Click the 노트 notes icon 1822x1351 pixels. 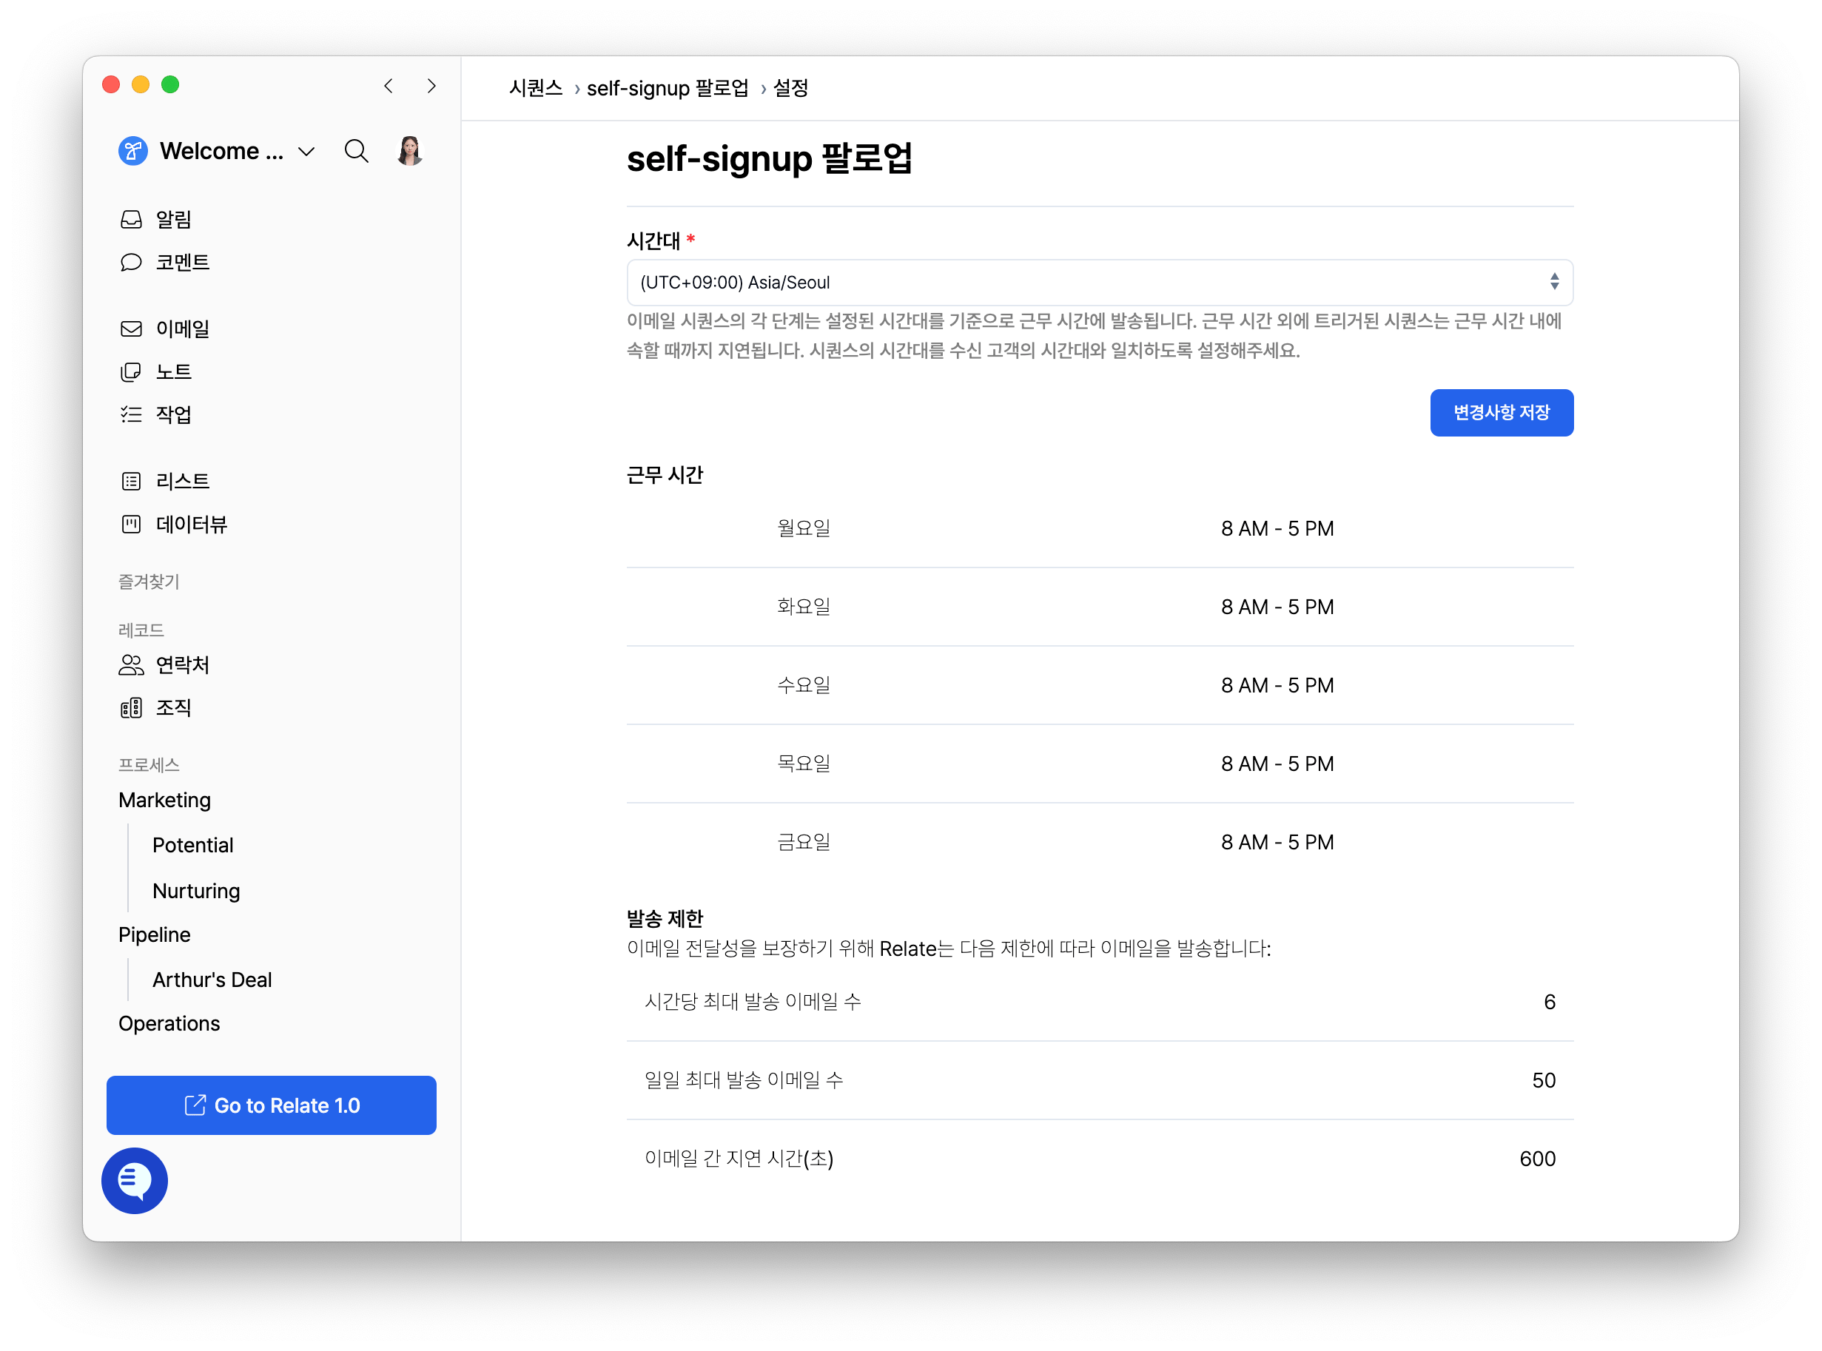pos(131,372)
